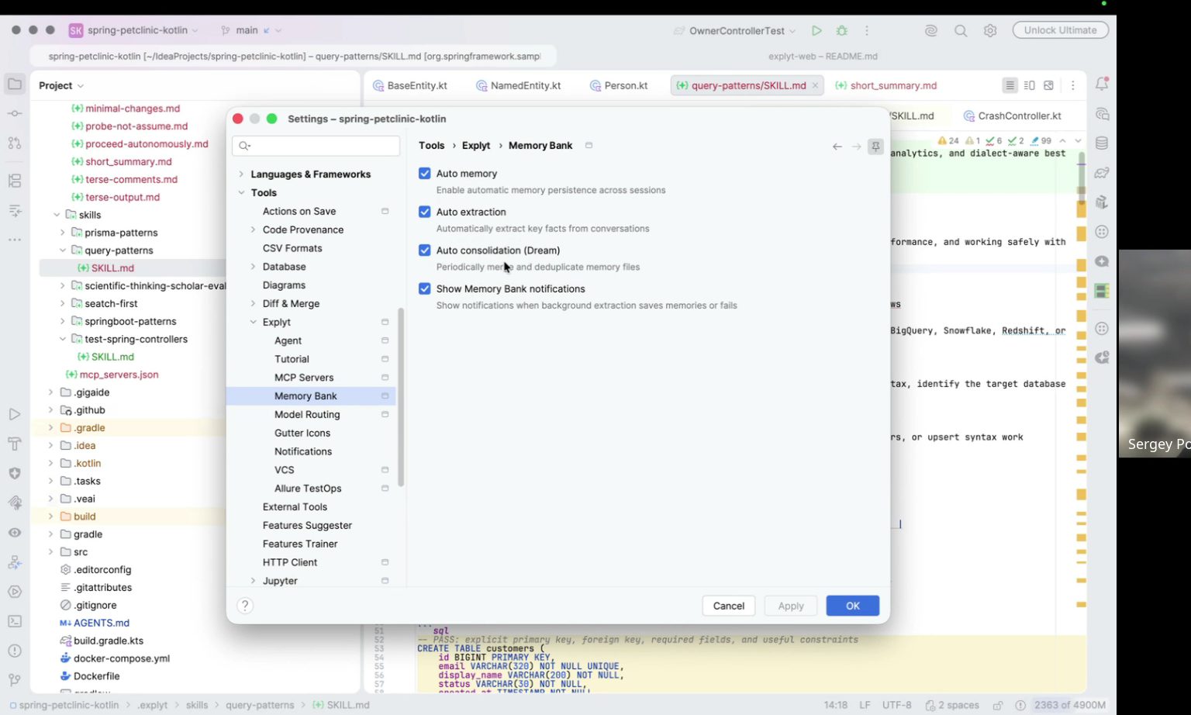
Task: Go back in Settings navigation
Action: [x=837, y=146]
